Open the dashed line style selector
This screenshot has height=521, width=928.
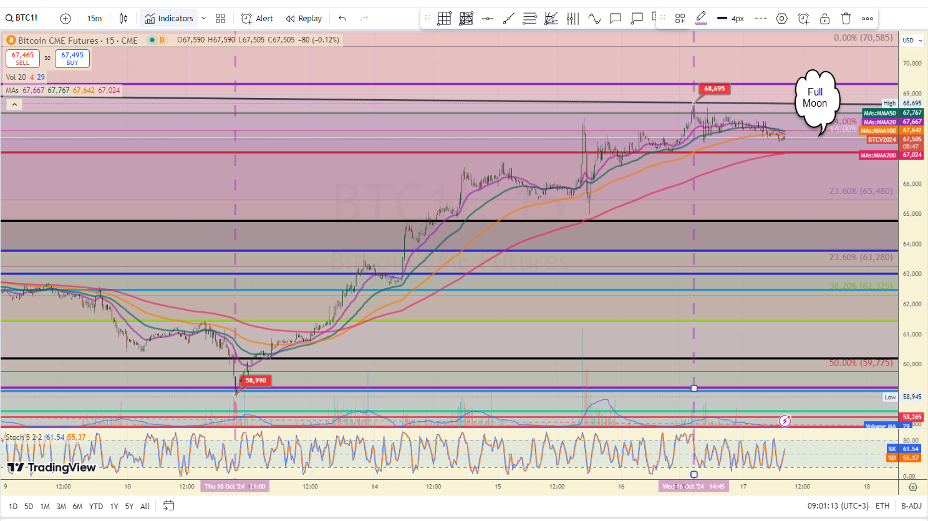761,19
